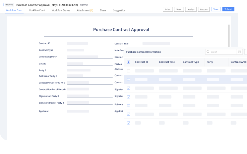
Task: Select the Share tab
Action: (x=103, y=10)
